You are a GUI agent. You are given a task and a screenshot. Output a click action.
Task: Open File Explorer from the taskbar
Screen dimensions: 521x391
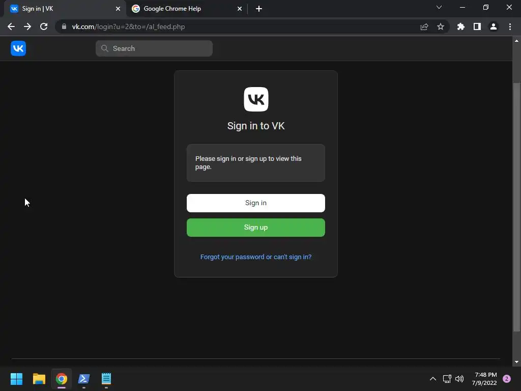pyautogui.click(x=39, y=379)
